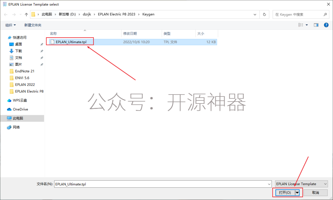The height and width of the screenshot is (200, 333).
Task: Select 网络 in navigation pane
Action: click(16, 127)
